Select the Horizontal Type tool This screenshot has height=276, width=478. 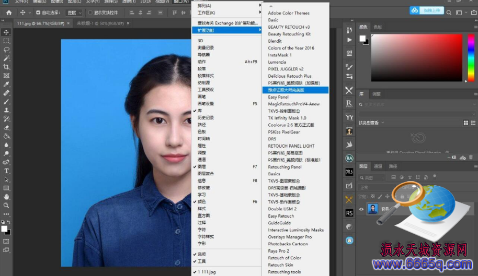pyautogui.click(x=6, y=171)
